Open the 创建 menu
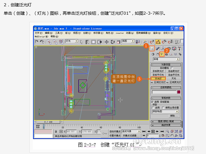 87,33
